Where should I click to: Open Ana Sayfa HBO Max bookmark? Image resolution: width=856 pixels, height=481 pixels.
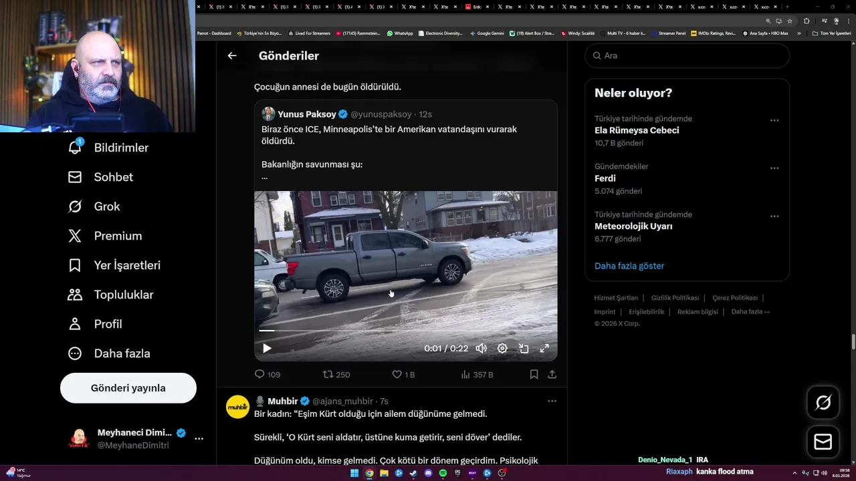(766, 33)
